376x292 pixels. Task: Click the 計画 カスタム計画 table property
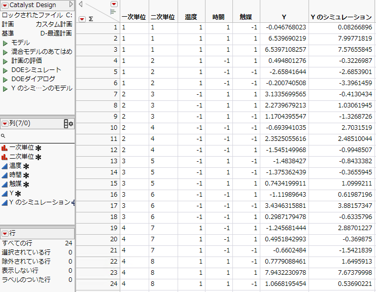click(37, 24)
